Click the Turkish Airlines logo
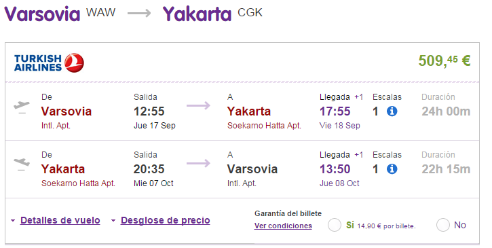This screenshot has height=248, width=492. tap(49, 63)
